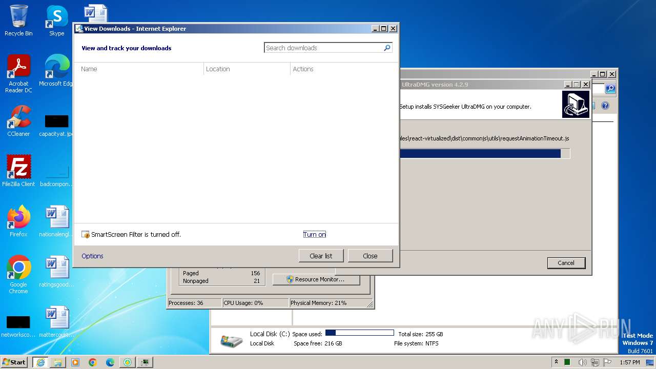Click Paged value row in Task Manager
The width and height of the screenshot is (656, 369).
[221, 273]
